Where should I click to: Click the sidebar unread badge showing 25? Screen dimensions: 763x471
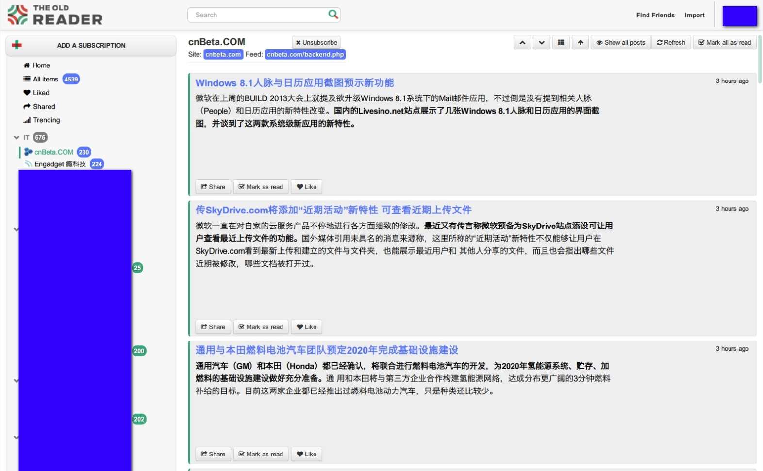(x=137, y=268)
